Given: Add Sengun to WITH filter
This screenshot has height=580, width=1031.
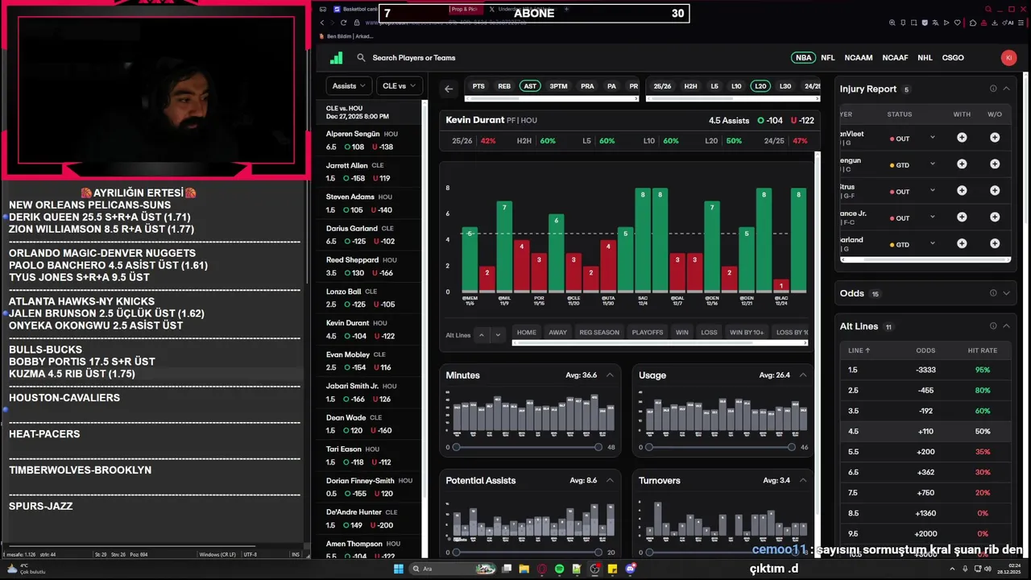Looking at the screenshot, I should point(962,164).
